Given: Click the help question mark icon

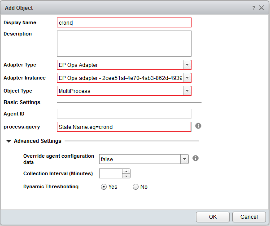Looking at the screenshot, I should 253,8.
